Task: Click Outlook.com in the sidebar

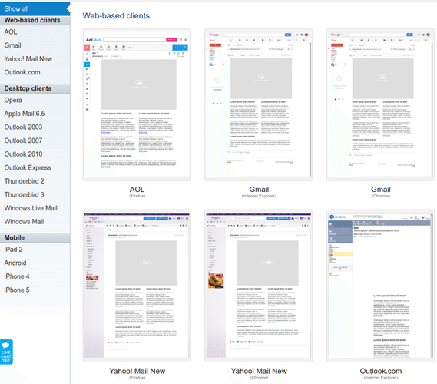Action: point(22,72)
